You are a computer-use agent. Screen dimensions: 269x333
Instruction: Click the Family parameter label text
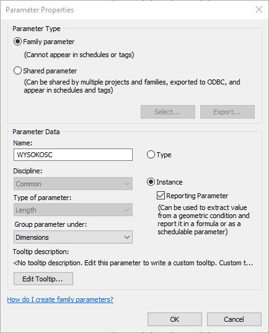48,42
